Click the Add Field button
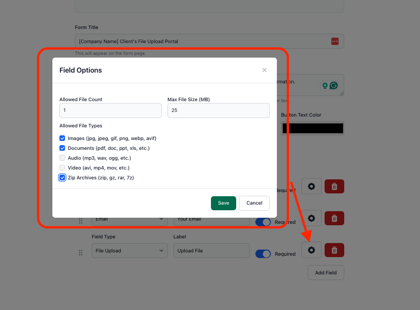The height and width of the screenshot is (310, 420). coord(326,273)
